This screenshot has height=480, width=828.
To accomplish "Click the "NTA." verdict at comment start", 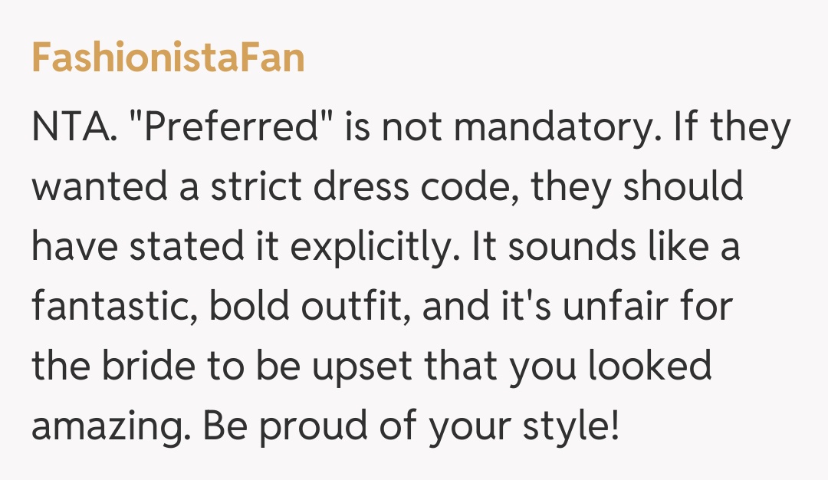I will (74, 128).
